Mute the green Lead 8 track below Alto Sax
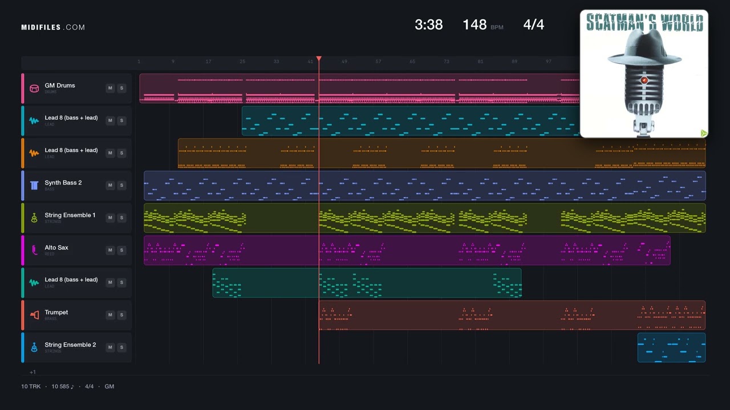730x410 pixels. tap(110, 282)
